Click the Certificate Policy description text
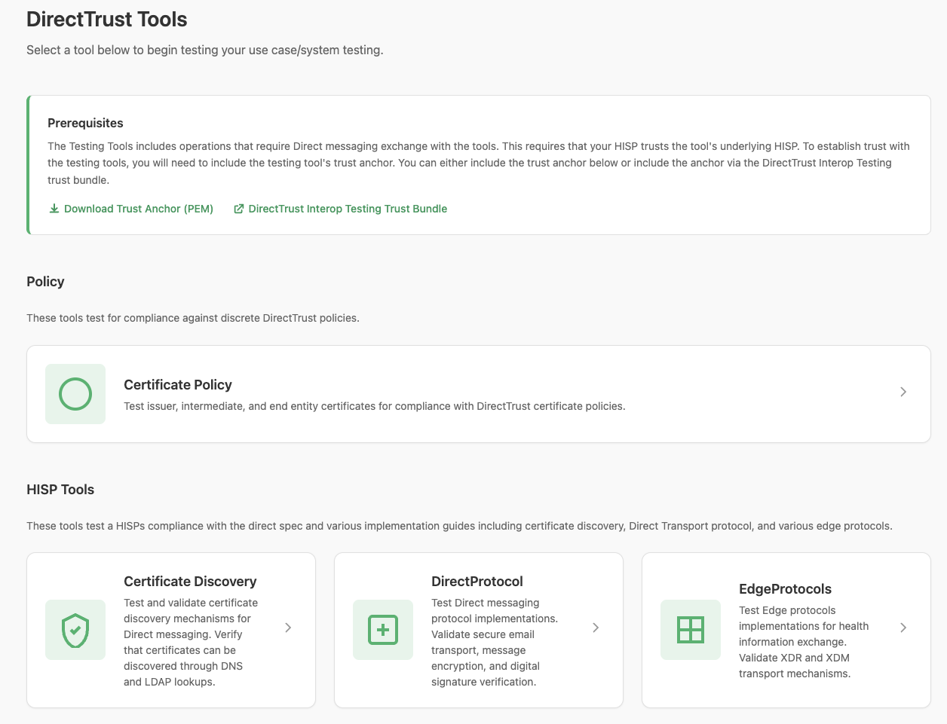Image resolution: width=947 pixels, height=724 pixels. coord(375,406)
